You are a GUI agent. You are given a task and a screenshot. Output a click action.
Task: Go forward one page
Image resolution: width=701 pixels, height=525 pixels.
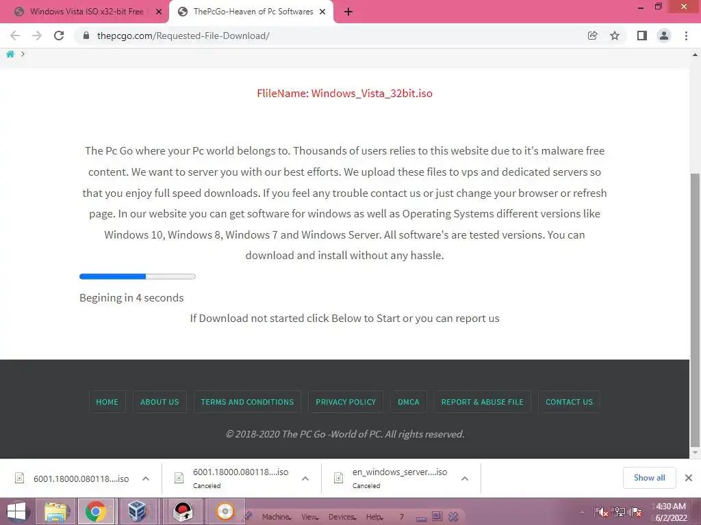(37, 36)
